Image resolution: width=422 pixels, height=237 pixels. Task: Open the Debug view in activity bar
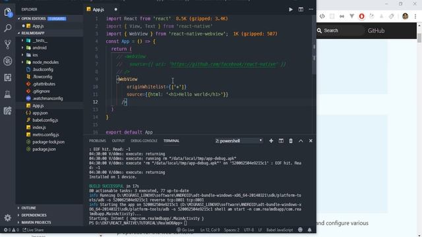8,61
